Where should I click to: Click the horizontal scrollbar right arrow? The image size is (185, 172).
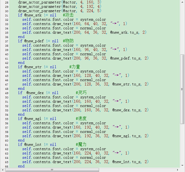click(x=178, y=170)
